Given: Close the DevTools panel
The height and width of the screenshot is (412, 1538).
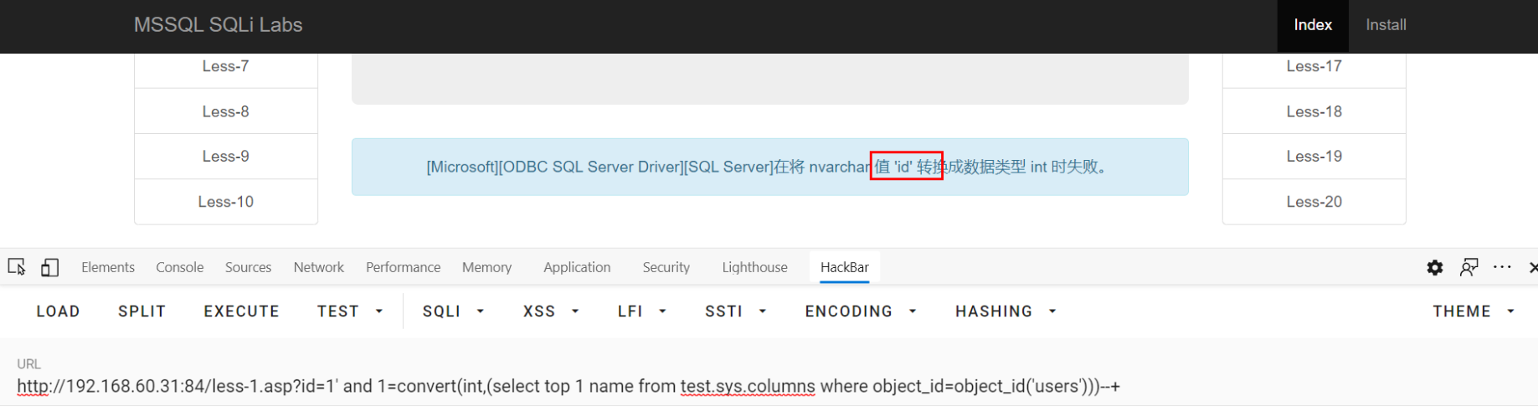Looking at the screenshot, I should pyautogui.click(x=1532, y=267).
